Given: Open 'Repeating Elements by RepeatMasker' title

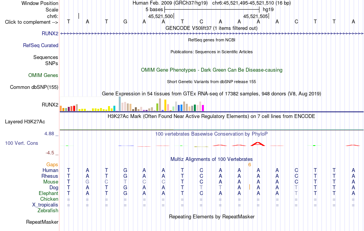Looking at the screenshot, I should (212, 216).
